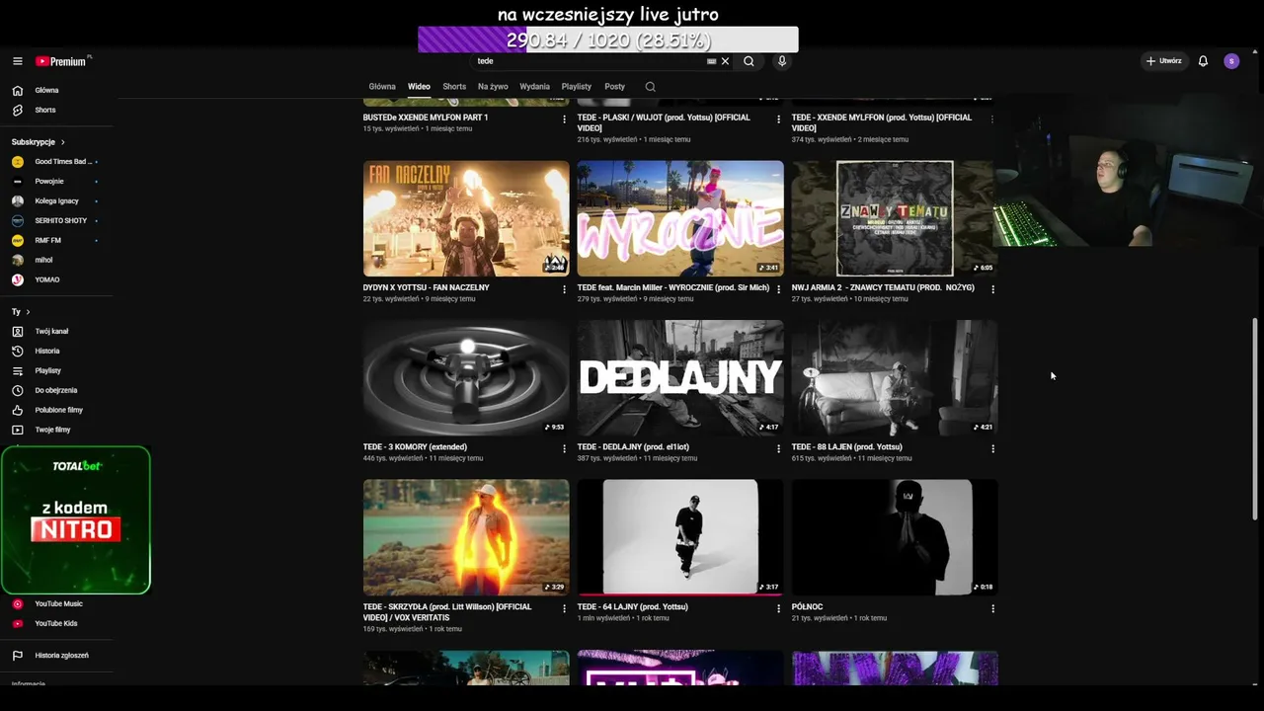
Task: Play the WYROCZNIE video thumbnail
Action: 680,218
